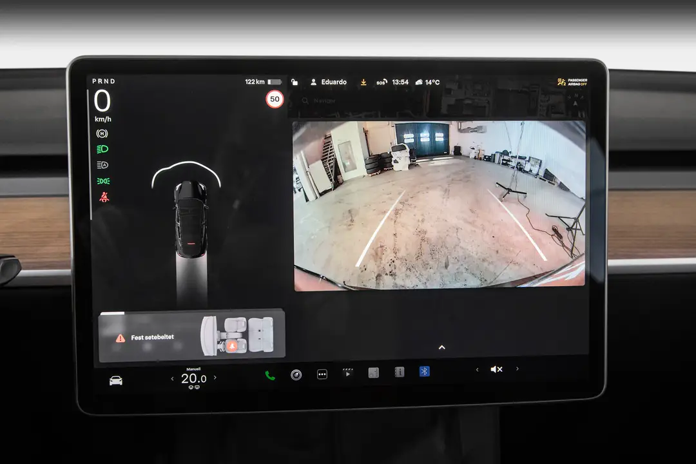Tap the 14°C weather reading
Screen dimensions: 696x464
pos(427,82)
